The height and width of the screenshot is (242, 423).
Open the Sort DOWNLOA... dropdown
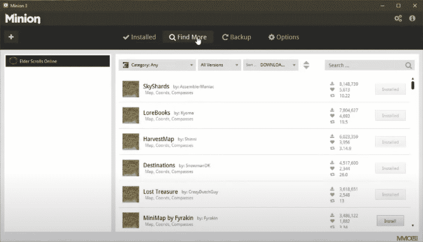coord(271,65)
